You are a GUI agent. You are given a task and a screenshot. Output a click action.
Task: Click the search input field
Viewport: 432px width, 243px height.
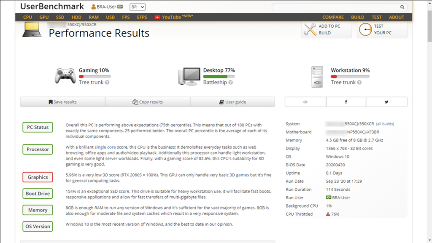click(x=335, y=7)
